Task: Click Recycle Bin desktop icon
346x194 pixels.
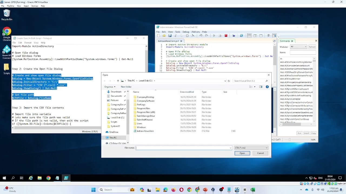Action: click(7, 15)
